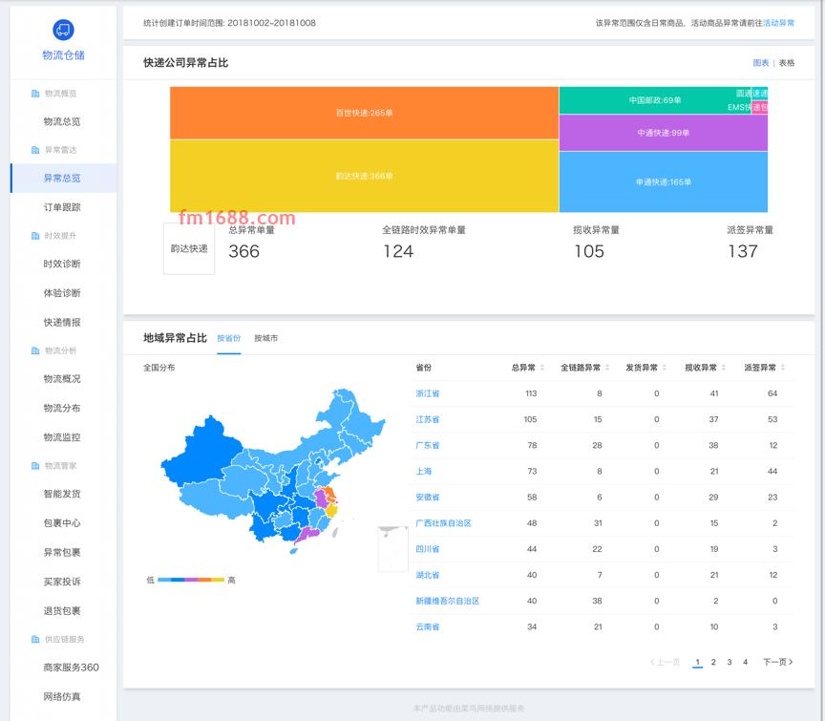Click the 总异常单量 value 366
Screen dimensions: 825x721
coord(243,251)
